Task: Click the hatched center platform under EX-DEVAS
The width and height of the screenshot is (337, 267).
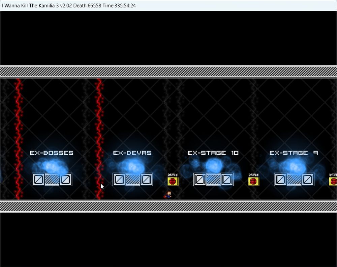Action: (132, 180)
